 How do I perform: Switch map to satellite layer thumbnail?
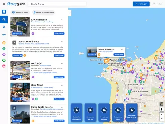coord(161,104)
